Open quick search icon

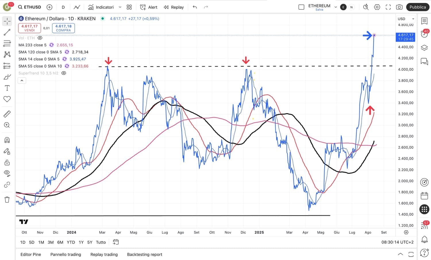coord(366,7)
